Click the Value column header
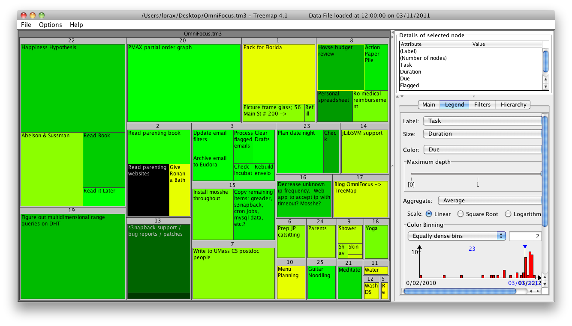This screenshot has width=572, height=326. pyautogui.click(x=506, y=44)
